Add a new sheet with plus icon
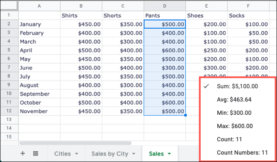 [x=23, y=153]
